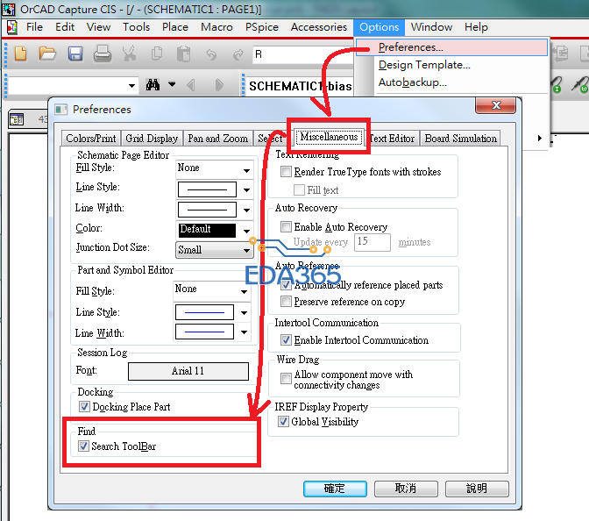The width and height of the screenshot is (589, 521).
Task: Click the Paste clipboard icon
Action: point(184,54)
